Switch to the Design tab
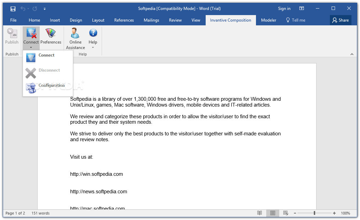360x220 pixels. (x=76, y=20)
